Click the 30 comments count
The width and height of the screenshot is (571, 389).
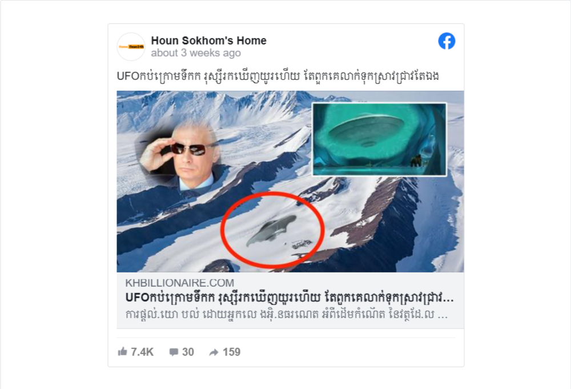pos(188,352)
